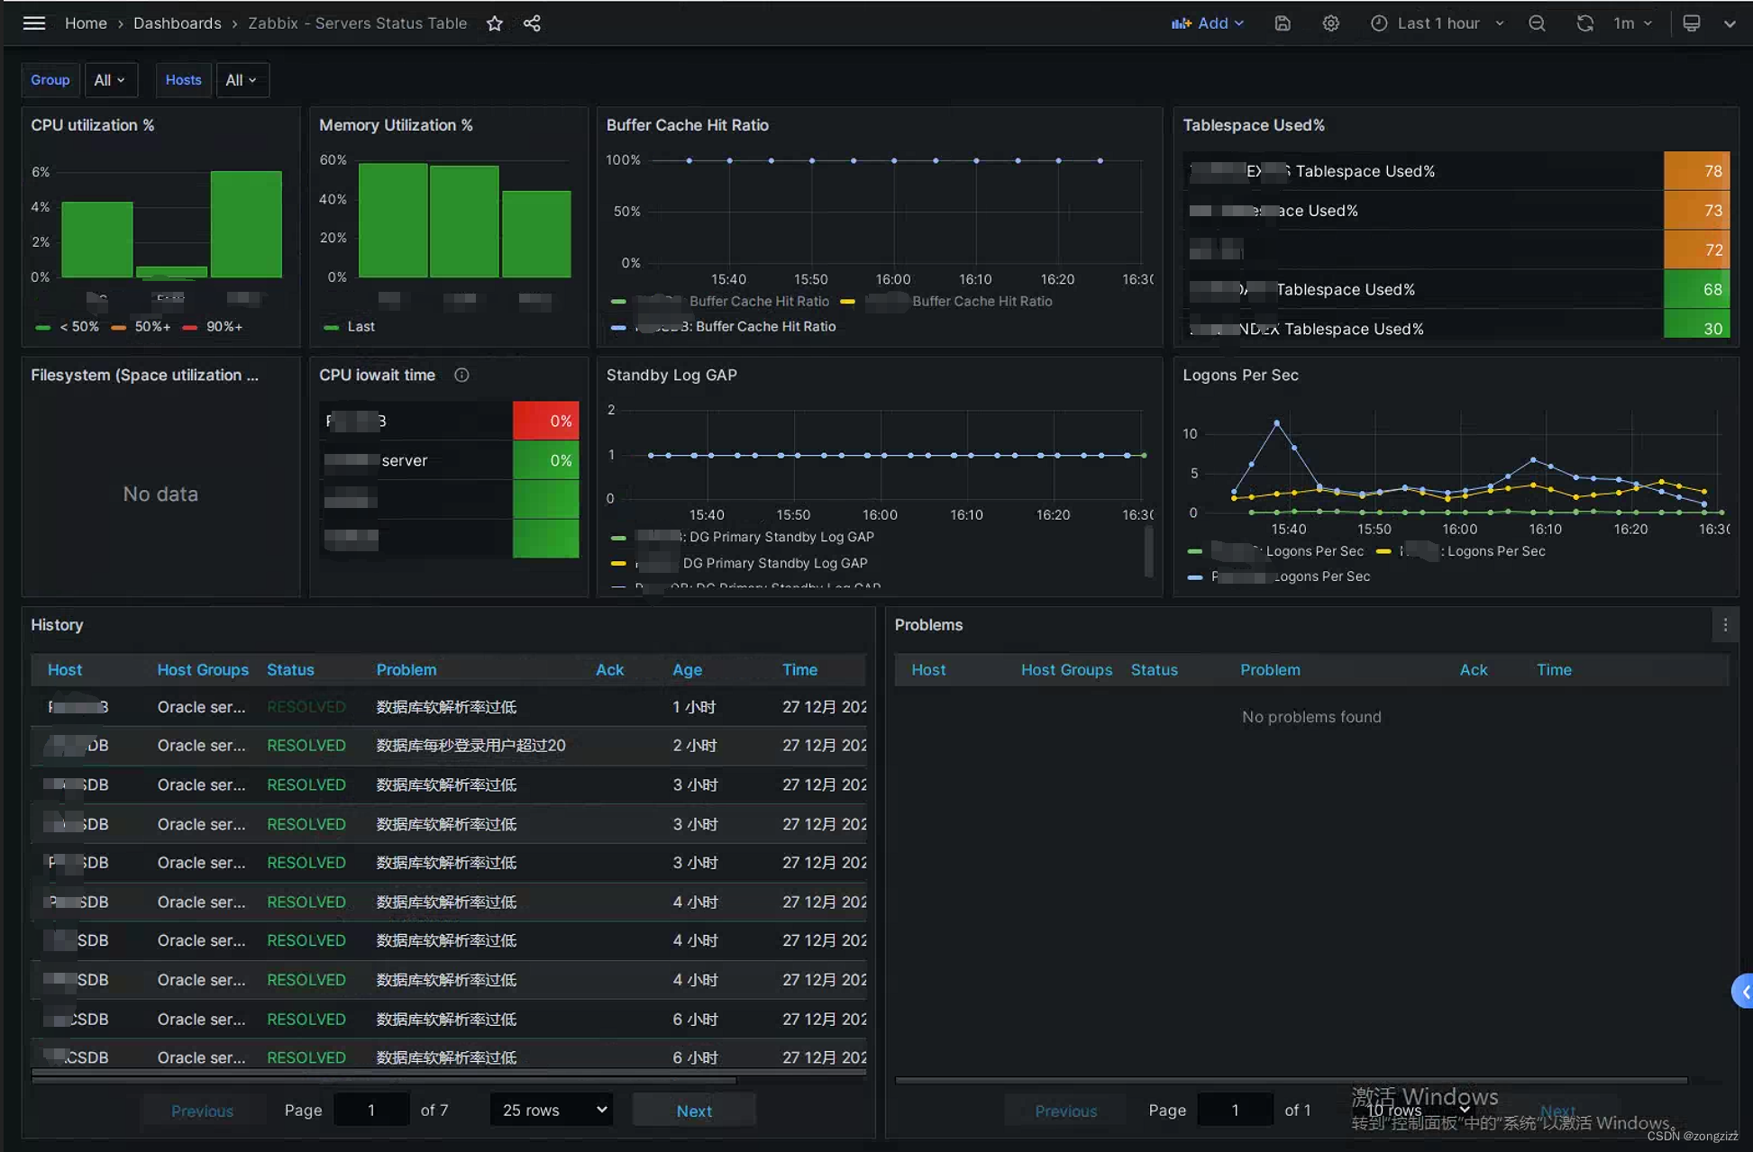The image size is (1753, 1152).
Task: Open Tablespace Used% panel title menu
Action: (x=1254, y=125)
